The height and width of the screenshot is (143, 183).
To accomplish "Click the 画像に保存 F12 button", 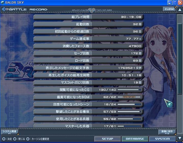I will coord(167,132).
